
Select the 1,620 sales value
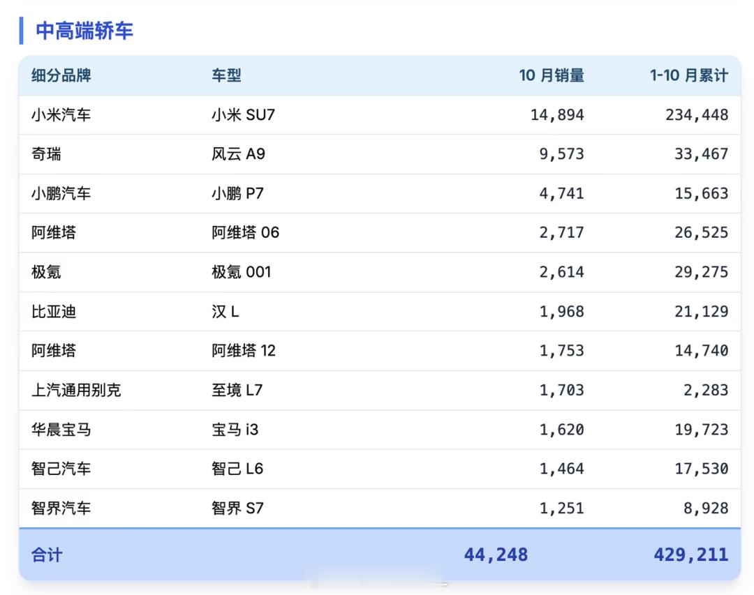(561, 429)
